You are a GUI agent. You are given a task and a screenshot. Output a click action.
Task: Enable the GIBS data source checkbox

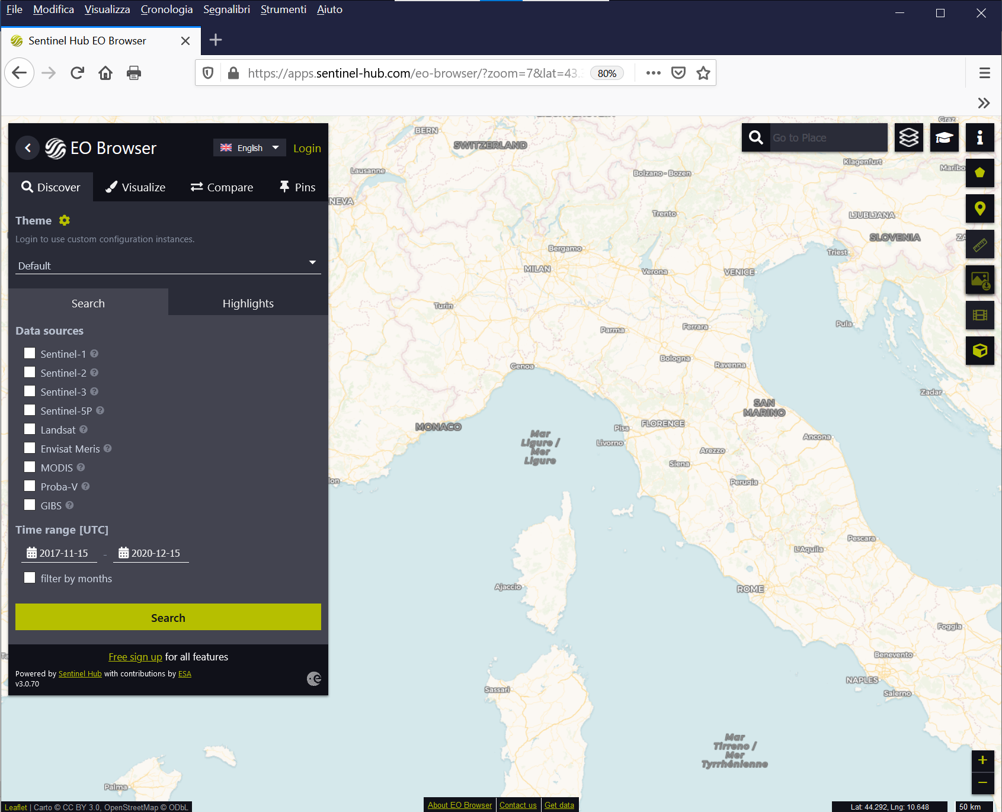(30, 505)
